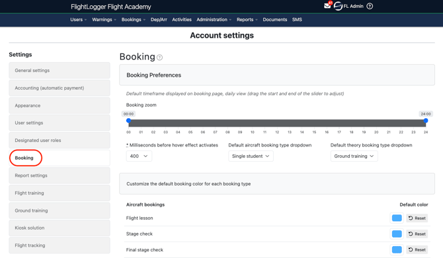443x258 pixels.
Task: Expand the Administration menu
Action: coord(214,19)
